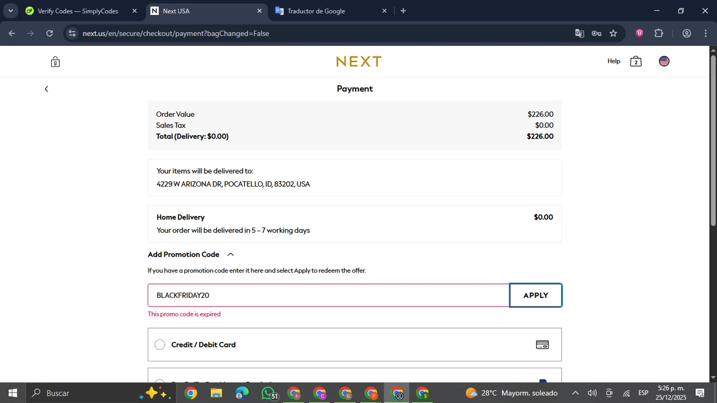Viewport: 717px width, 403px height.
Task: Click the NEXT logo
Action: tap(358, 61)
